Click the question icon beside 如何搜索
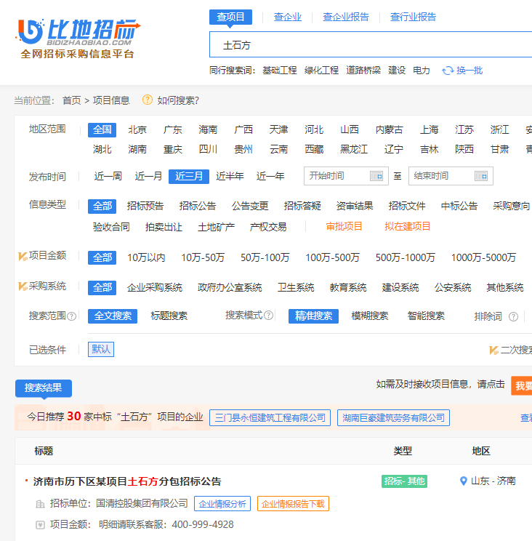Image resolution: width=532 pixels, height=541 pixels. coord(148,100)
